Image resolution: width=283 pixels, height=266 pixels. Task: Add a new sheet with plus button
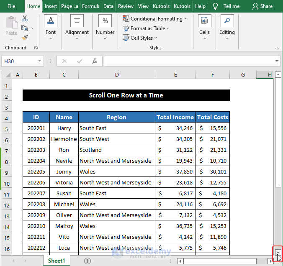(x=87, y=261)
